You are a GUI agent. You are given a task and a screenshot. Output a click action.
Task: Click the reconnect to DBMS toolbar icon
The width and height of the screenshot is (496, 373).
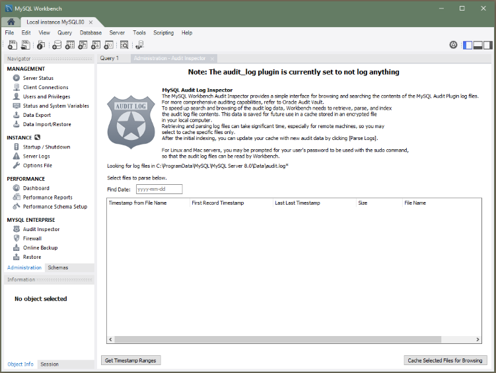pos(139,45)
